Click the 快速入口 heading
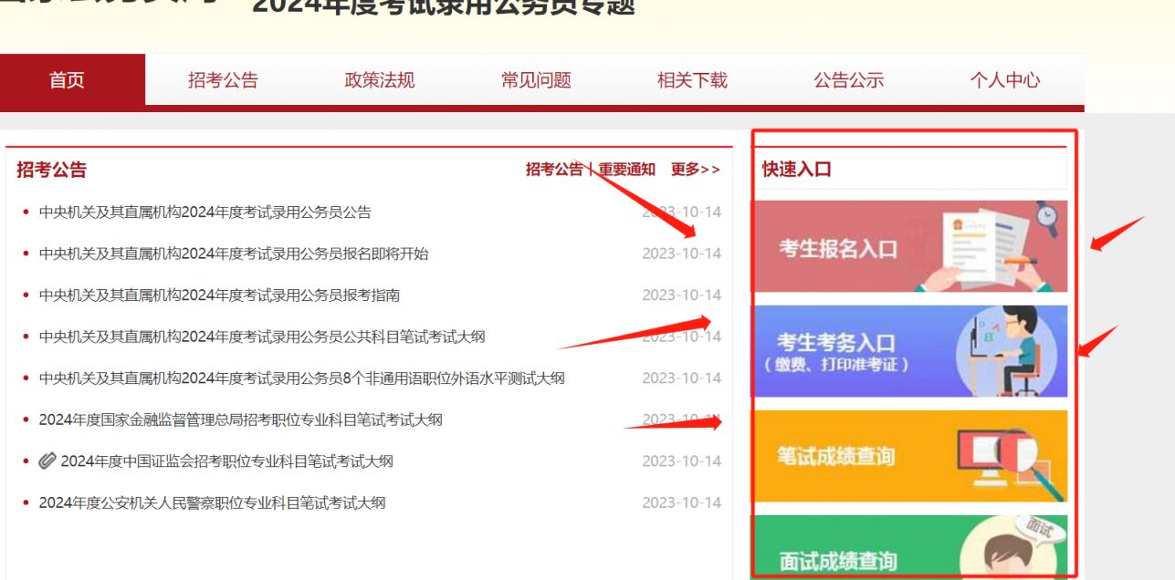Image resolution: width=1175 pixels, height=580 pixels. coord(797,170)
